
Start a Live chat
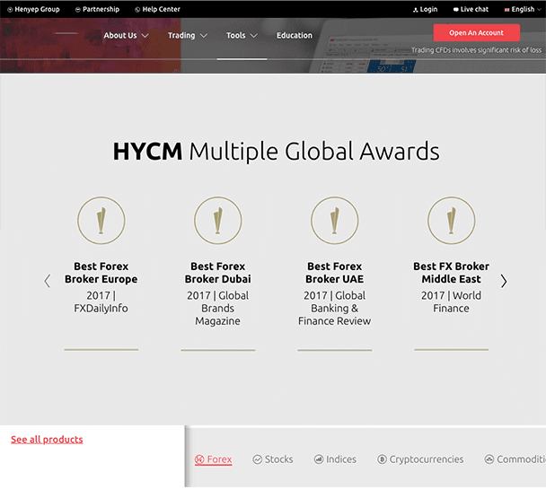(474, 9)
